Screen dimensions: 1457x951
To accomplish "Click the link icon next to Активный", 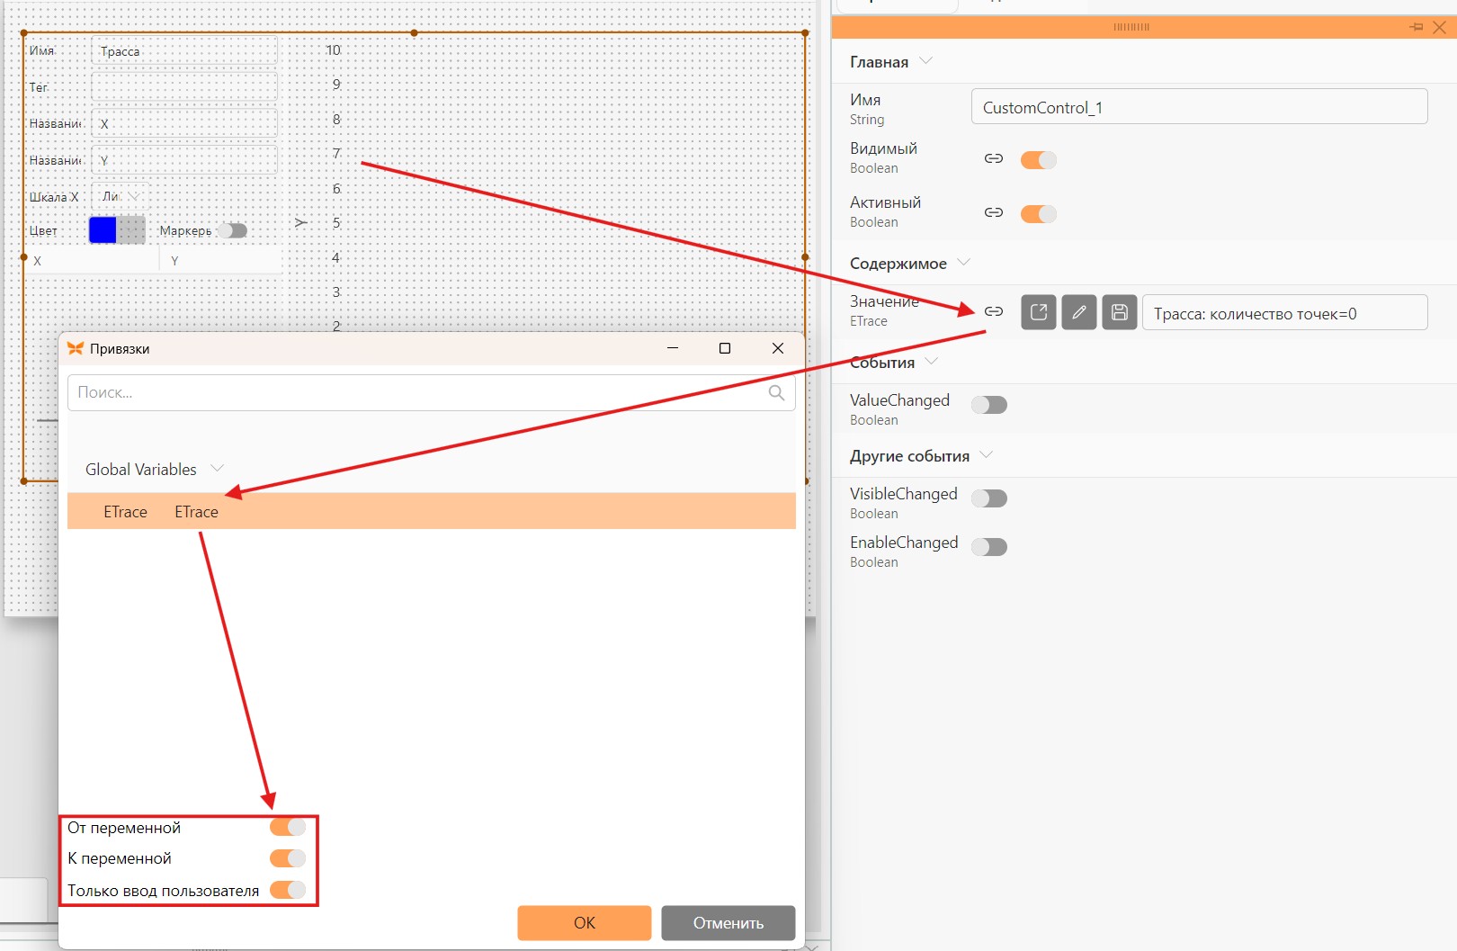I will tap(993, 212).
